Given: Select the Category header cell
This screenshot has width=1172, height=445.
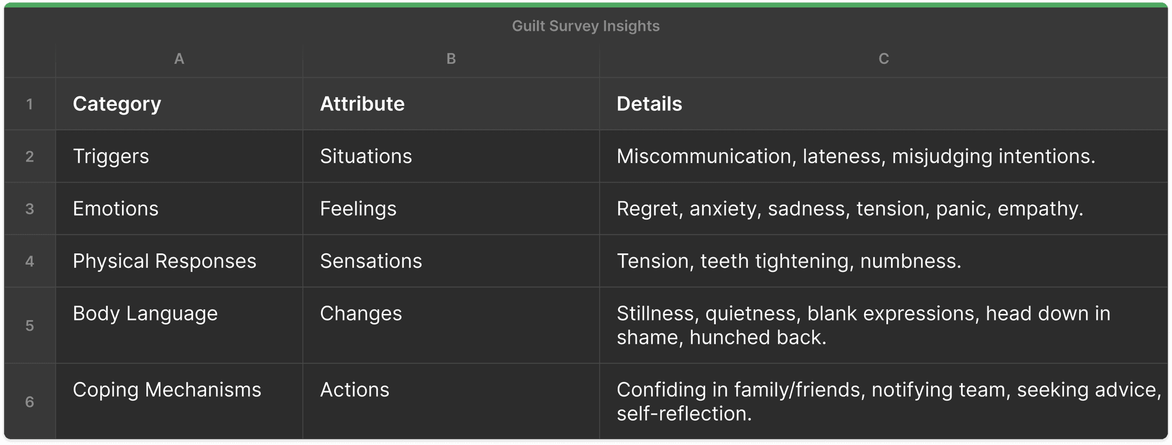Looking at the screenshot, I should tap(179, 104).
